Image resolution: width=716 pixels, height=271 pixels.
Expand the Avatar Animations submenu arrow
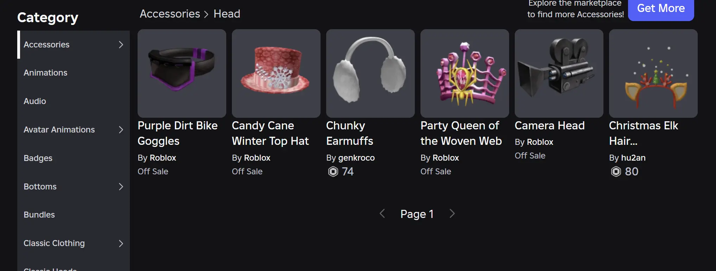[x=121, y=130]
